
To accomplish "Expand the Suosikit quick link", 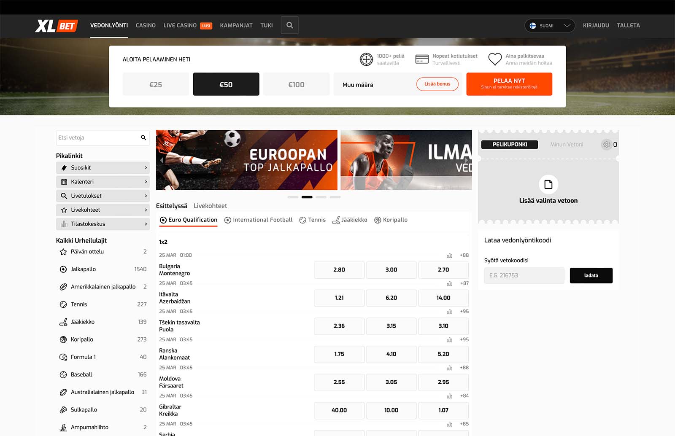I will 103,168.
